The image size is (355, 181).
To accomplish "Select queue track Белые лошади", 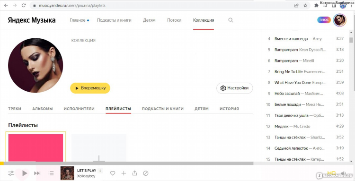I will (305, 104).
